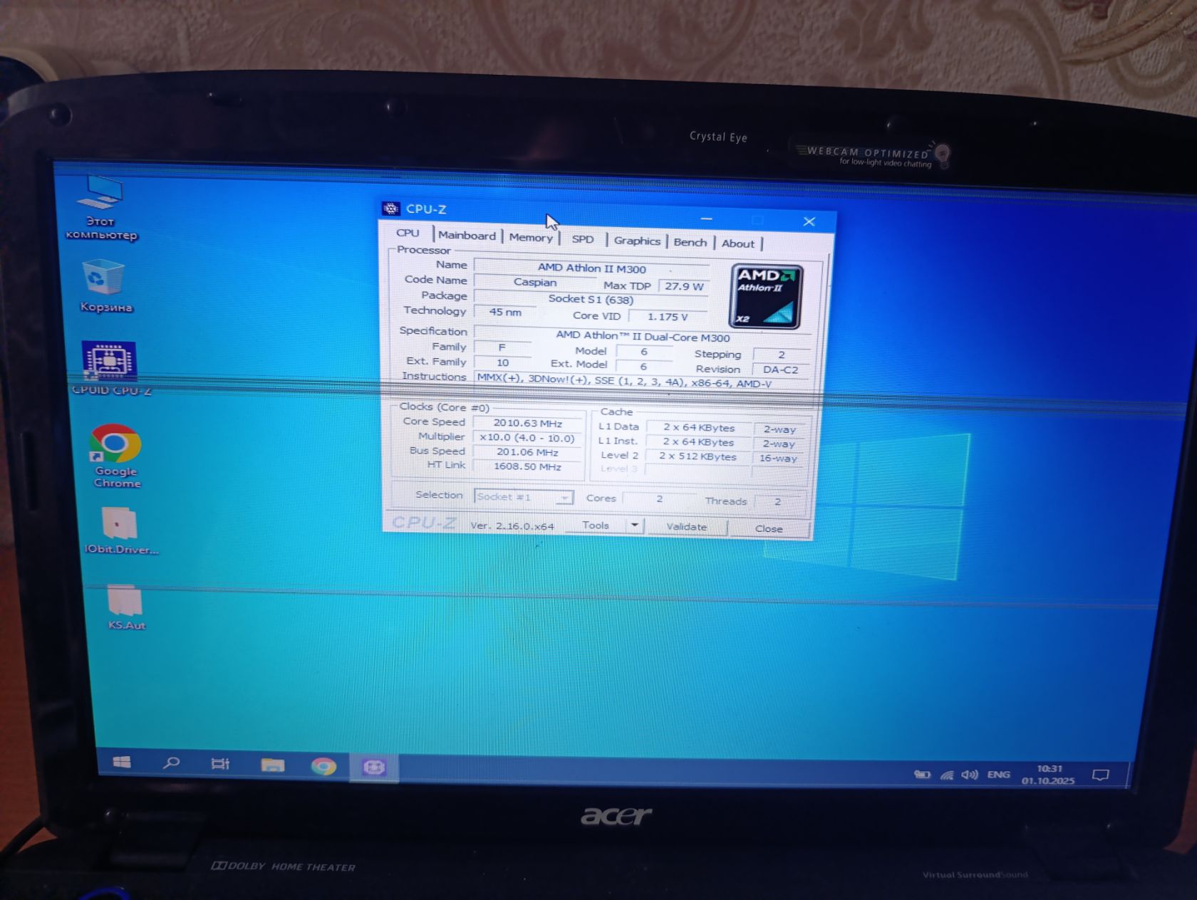Open Task View on the taskbar

point(221,764)
